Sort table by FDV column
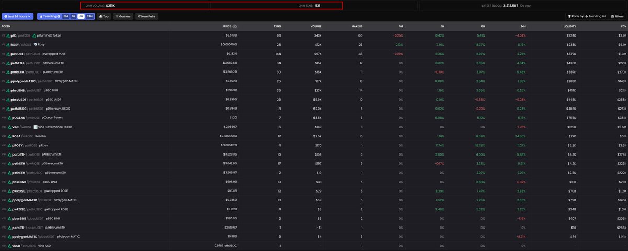This screenshot has height=251, width=628. coord(623,26)
